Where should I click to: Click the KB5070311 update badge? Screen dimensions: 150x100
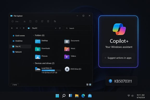point(121,81)
